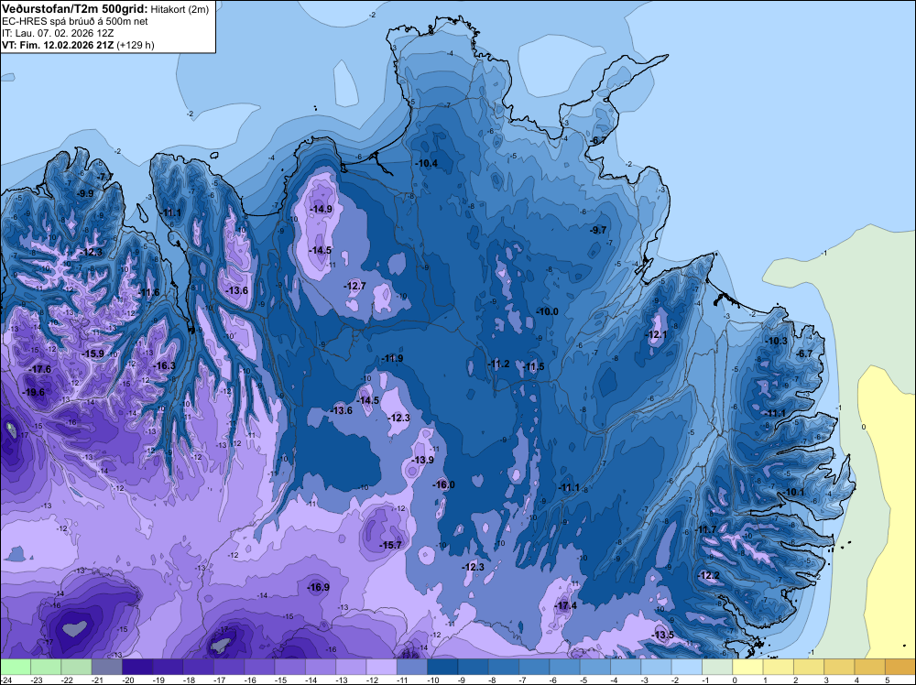The width and height of the screenshot is (916, 685).
Task: Click the -16.3 temperature label
Action: (x=164, y=365)
